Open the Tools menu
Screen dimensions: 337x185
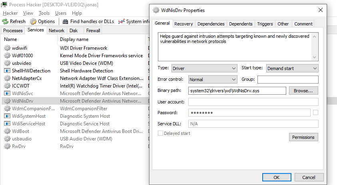click(44, 13)
